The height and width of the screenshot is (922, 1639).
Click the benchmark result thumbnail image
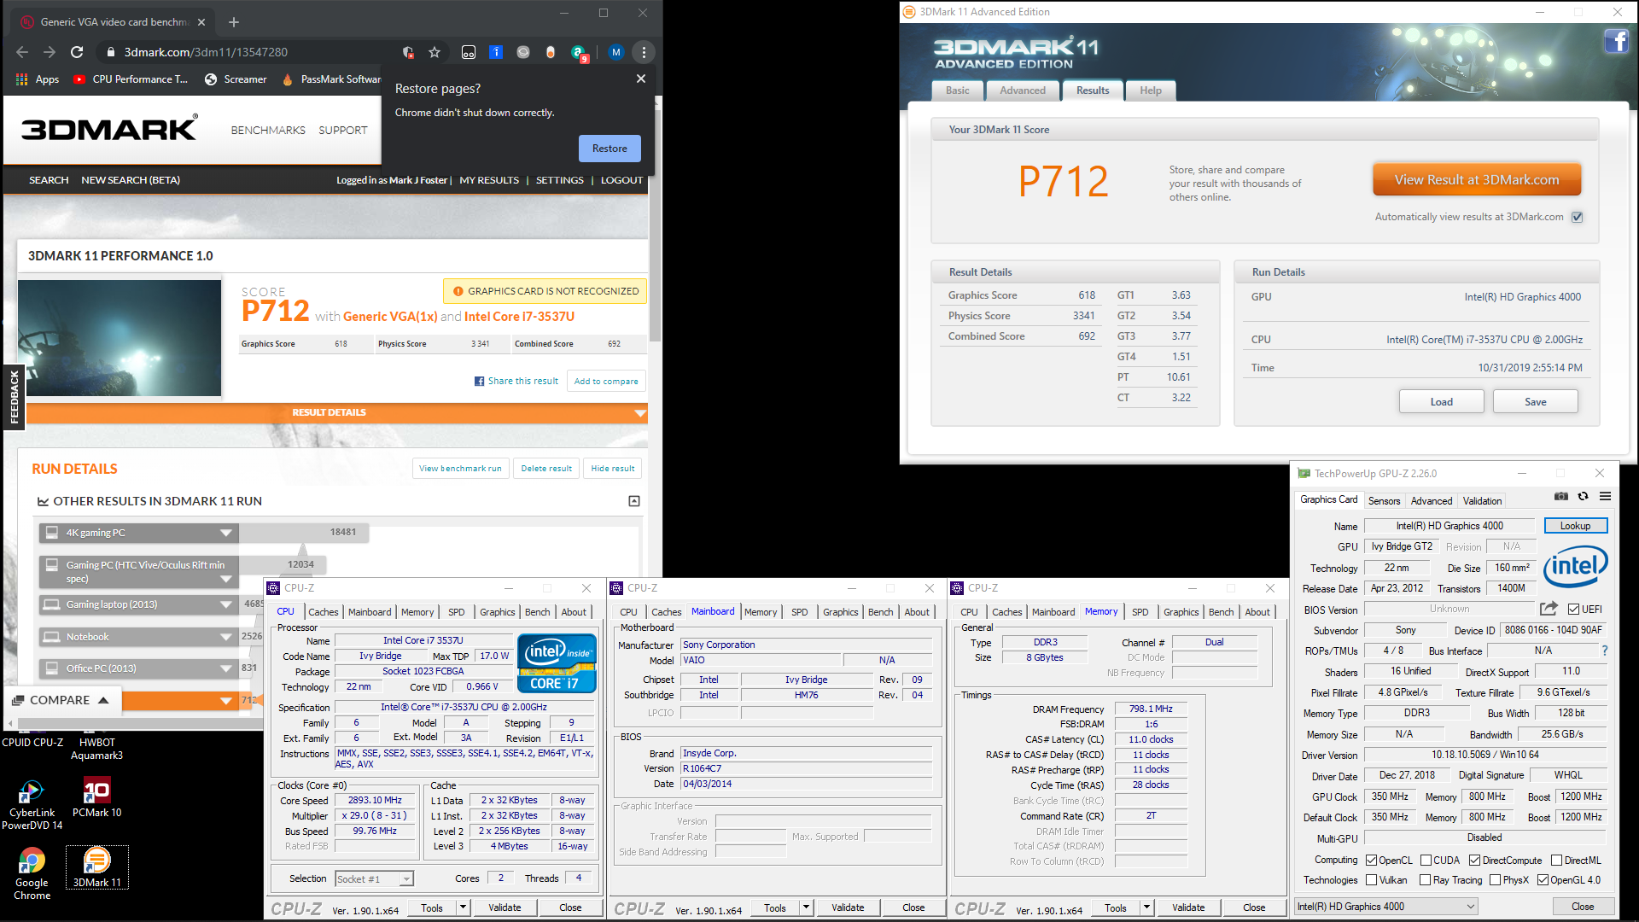[120, 338]
